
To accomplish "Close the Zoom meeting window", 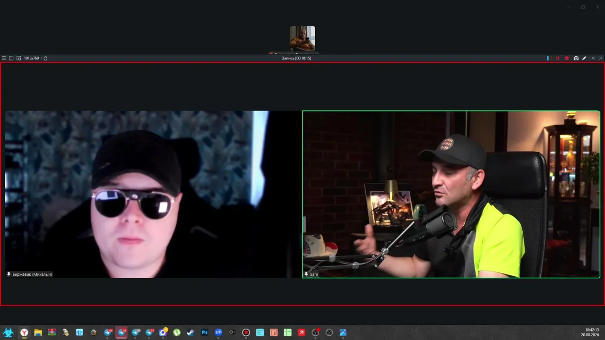I will (597, 7).
